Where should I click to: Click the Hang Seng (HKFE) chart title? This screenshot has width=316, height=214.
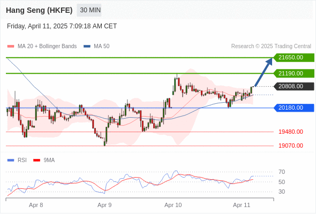tap(39, 10)
